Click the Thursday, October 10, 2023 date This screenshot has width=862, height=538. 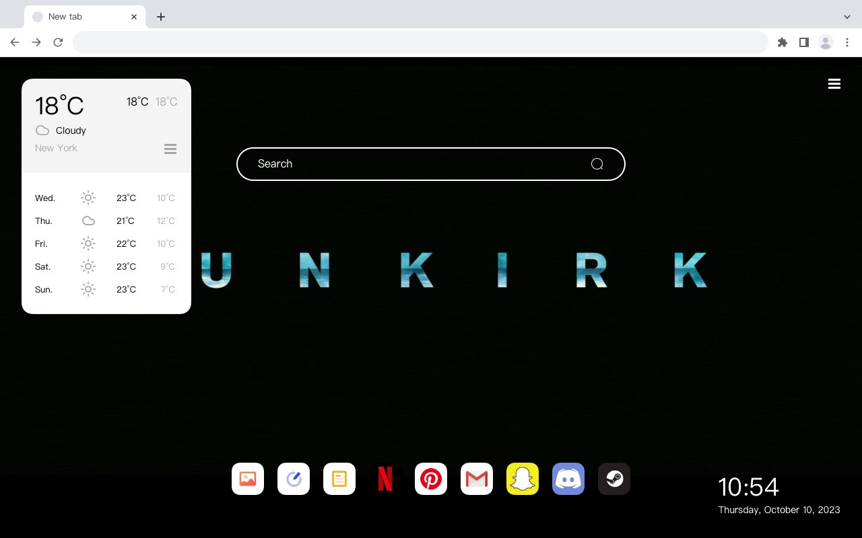pyautogui.click(x=779, y=510)
